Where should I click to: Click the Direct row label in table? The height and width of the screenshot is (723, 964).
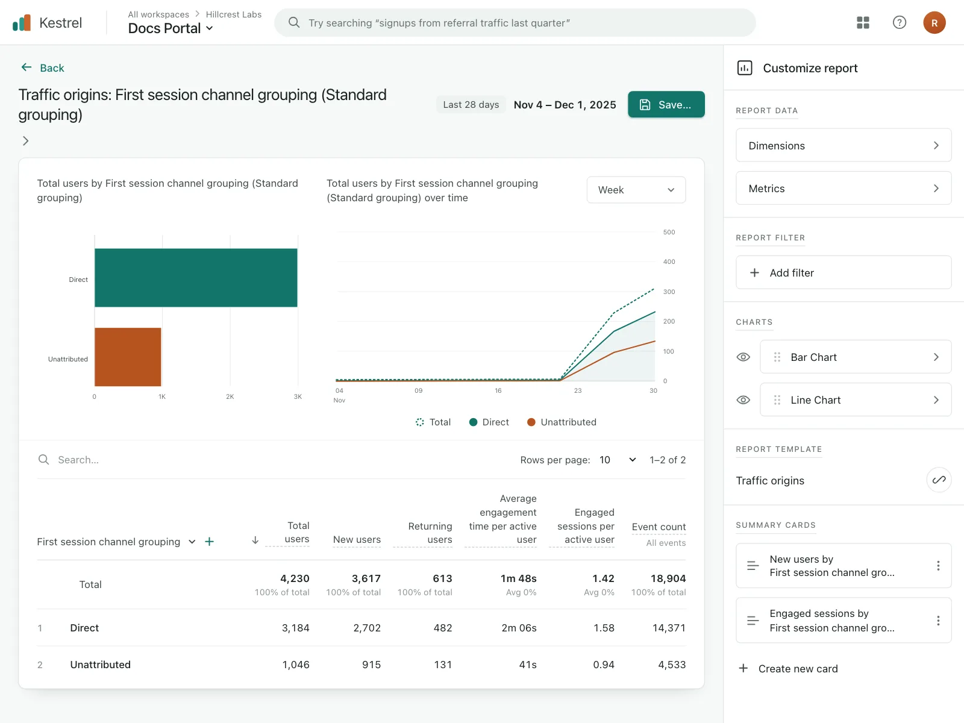(x=84, y=628)
